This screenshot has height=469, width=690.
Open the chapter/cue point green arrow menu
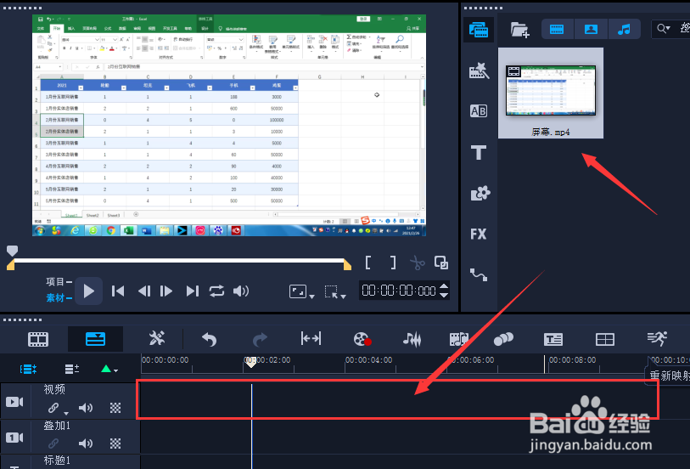point(109,369)
